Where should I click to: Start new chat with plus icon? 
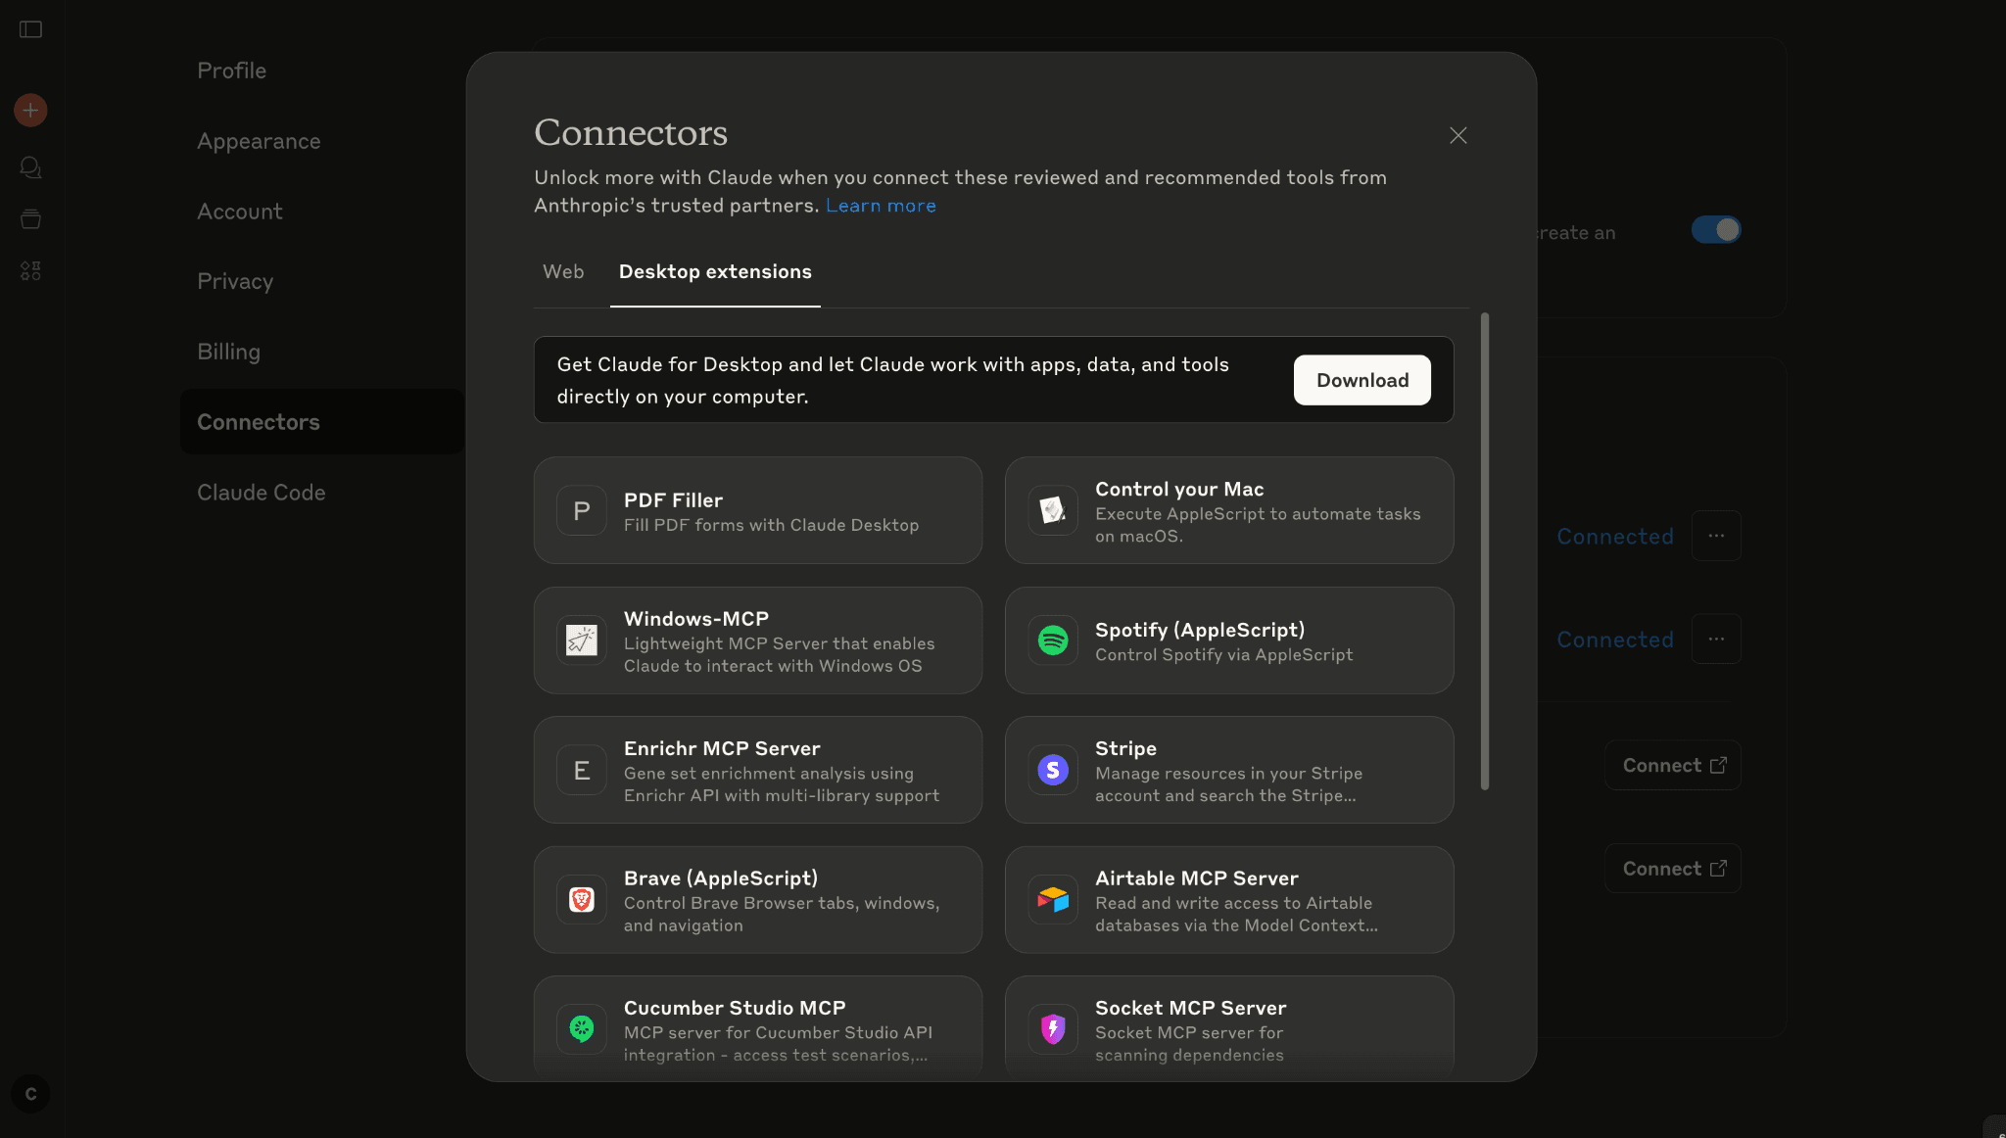pyautogui.click(x=30, y=110)
